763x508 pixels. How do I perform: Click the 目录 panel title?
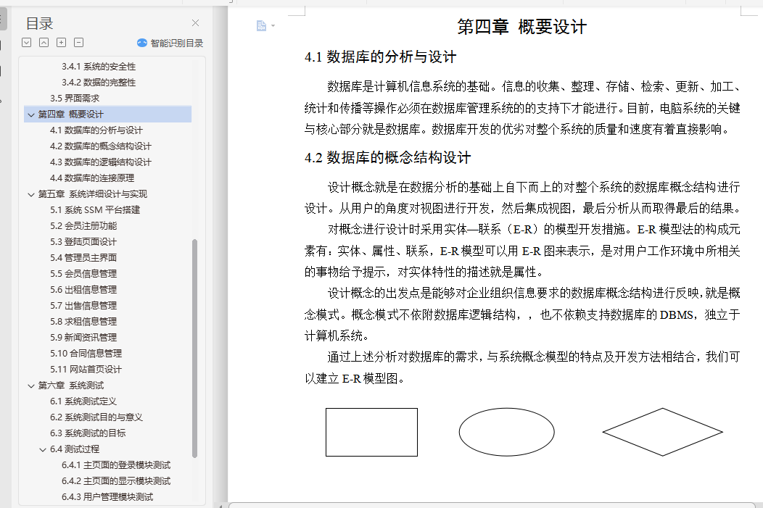(x=39, y=23)
